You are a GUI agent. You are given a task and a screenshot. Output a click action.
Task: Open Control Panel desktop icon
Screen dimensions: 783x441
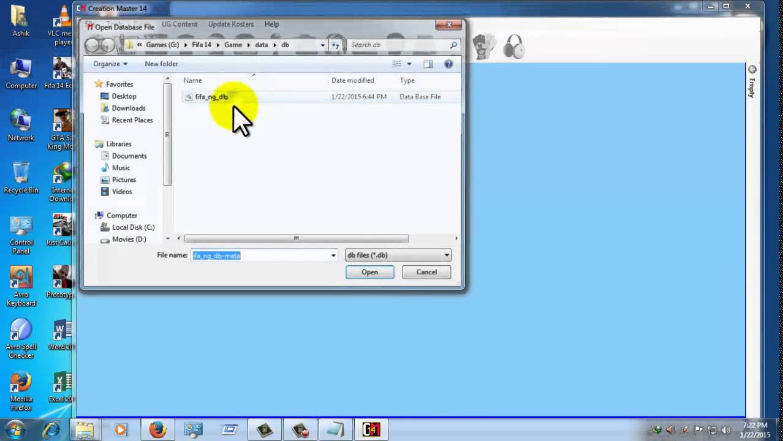point(21,235)
